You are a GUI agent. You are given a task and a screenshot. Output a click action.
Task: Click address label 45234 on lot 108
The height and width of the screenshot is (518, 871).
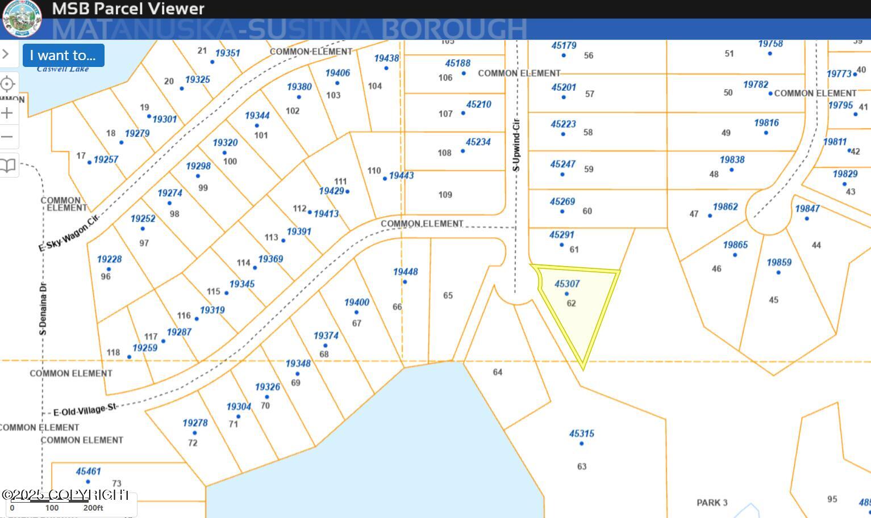[478, 142]
